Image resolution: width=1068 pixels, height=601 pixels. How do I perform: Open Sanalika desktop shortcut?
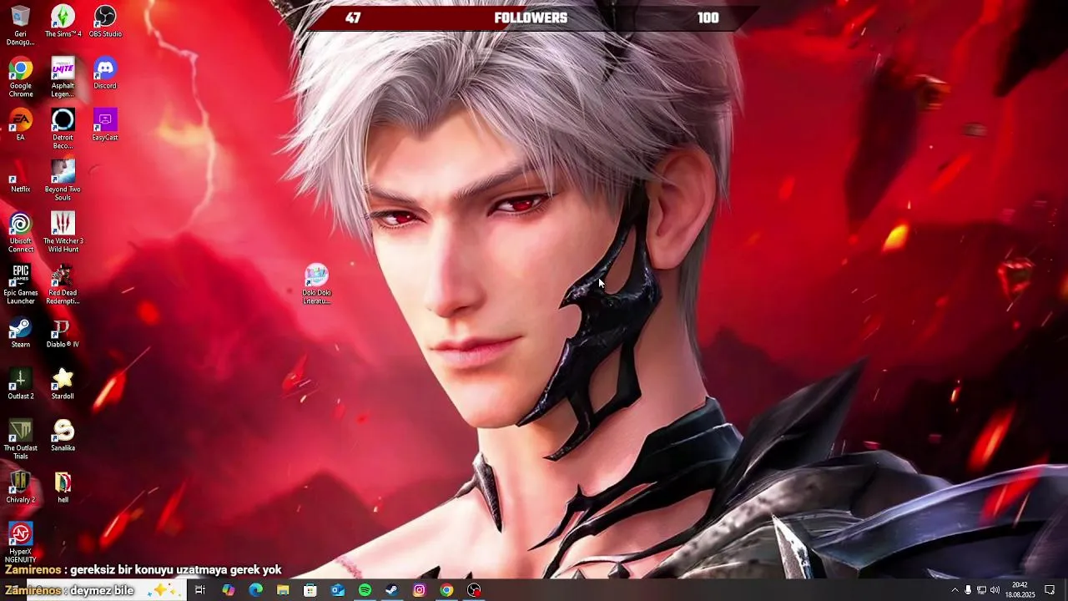click(x=63, y=436)
